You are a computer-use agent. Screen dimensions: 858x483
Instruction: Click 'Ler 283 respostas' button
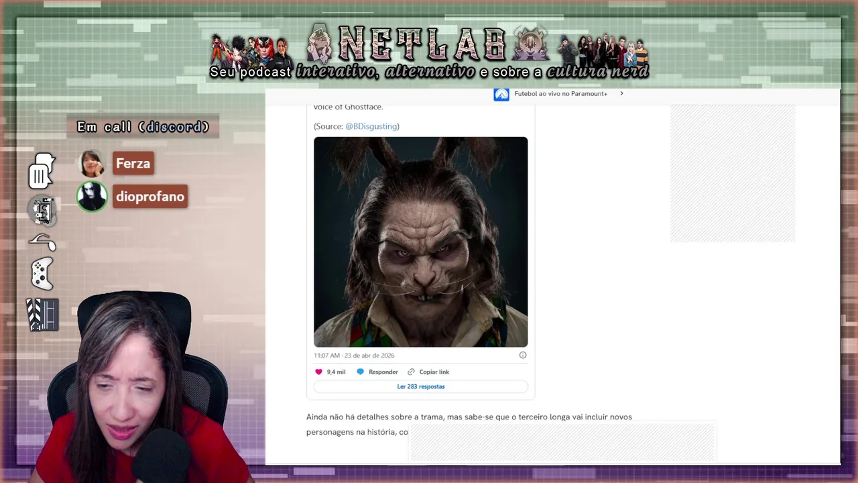(421, 386)
